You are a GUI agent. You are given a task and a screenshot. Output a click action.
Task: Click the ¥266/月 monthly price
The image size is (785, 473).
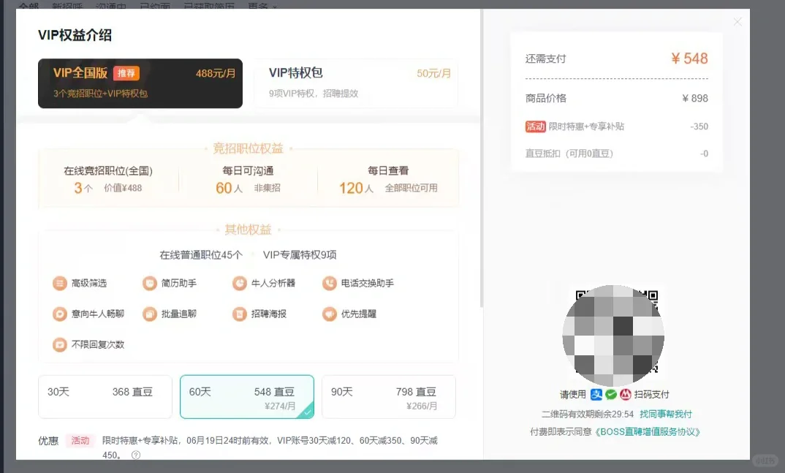(x=422, y=406)
